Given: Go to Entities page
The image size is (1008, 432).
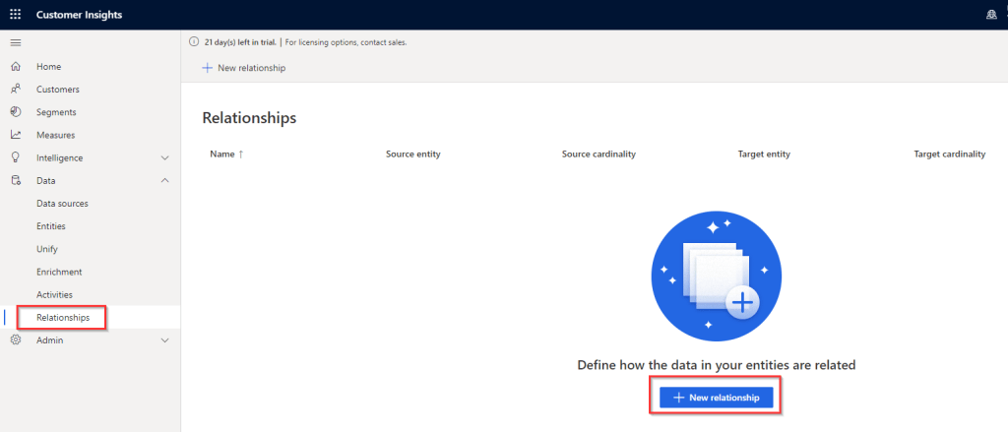Looking at the screenshot, I should click(51, 226).
